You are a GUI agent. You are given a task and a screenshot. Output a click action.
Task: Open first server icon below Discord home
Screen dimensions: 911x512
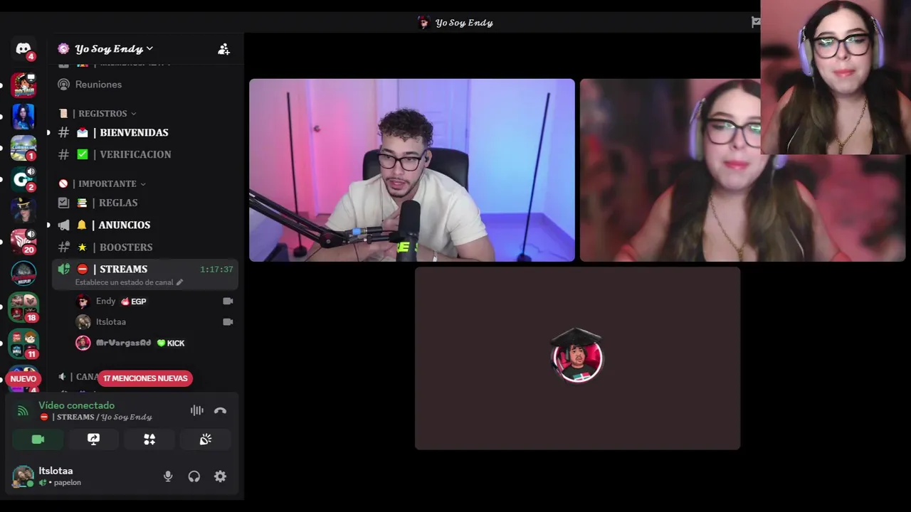pos(23,85)
